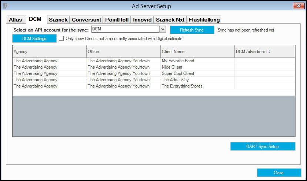Click Advertiser ID cell for Super Cool Client
Viewport: 307px width, 181px height.
coord(265,73)
